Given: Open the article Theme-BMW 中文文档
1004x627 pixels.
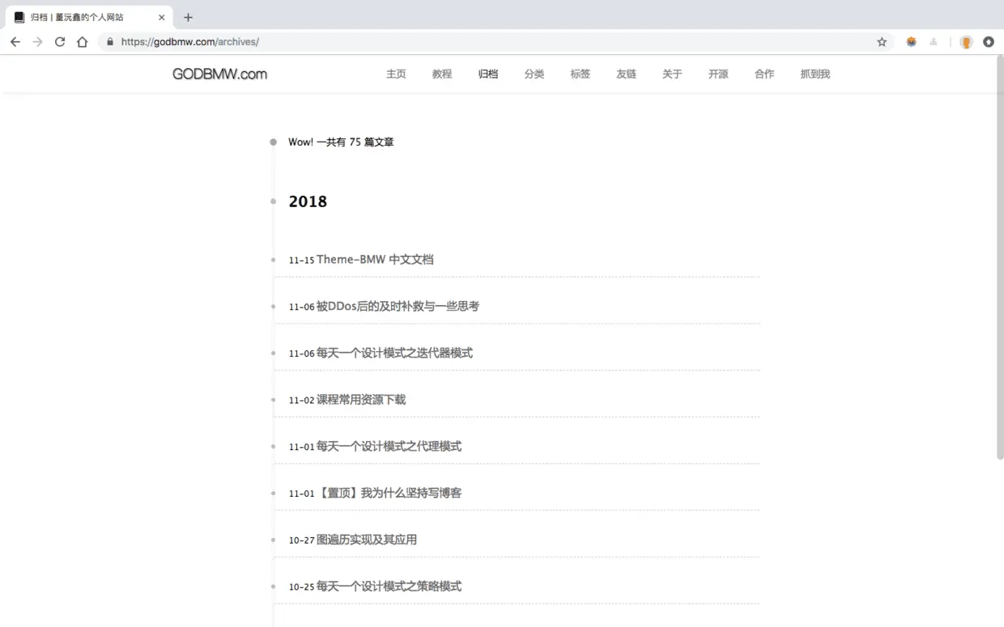Looking at the screenshot, I should click(375, 260).
